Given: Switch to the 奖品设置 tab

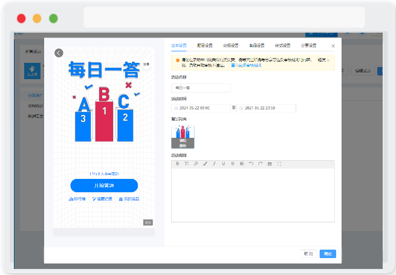Looking at the screenshot, I should click(257, 46).
